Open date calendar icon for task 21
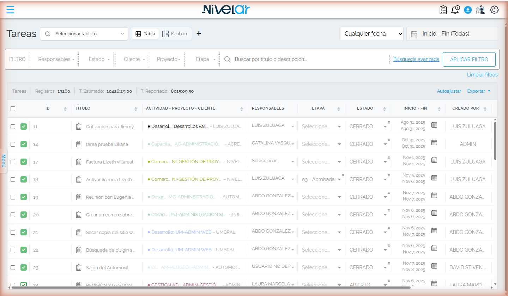 point(434,230)
